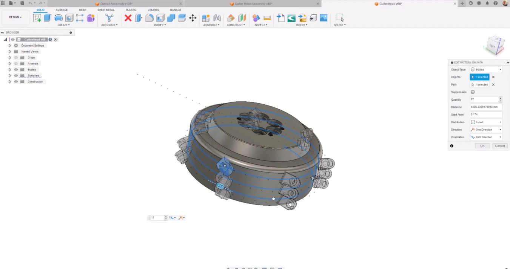Switch to the Overall Assembly v136 tab
Viewport: 510px width, 269px height.
[x=116, y=4]
